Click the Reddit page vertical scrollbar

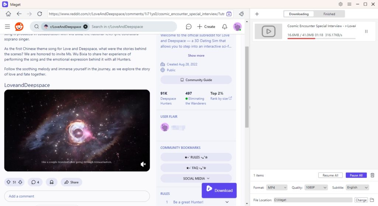247,87
